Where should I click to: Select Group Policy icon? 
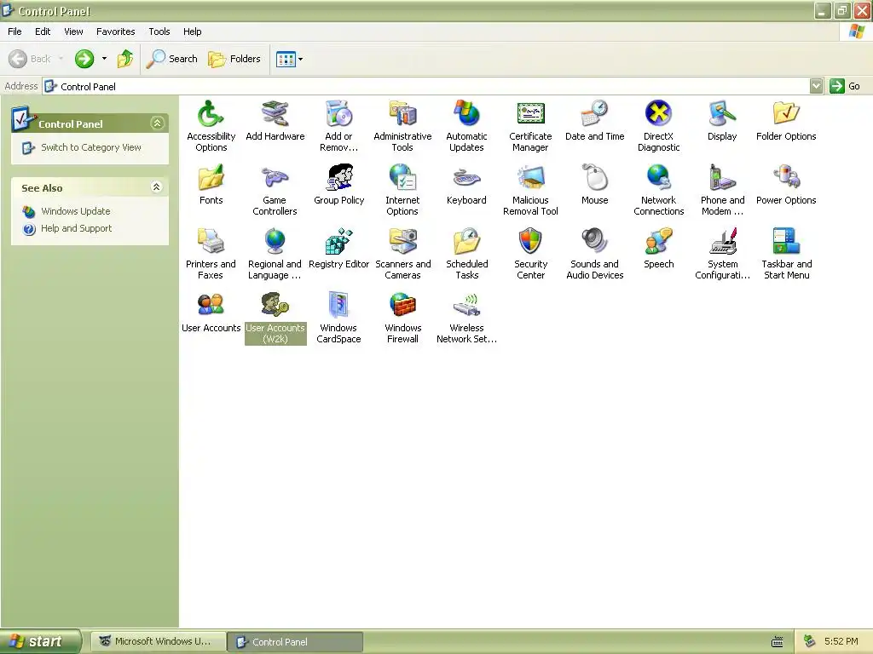[338, 178]
